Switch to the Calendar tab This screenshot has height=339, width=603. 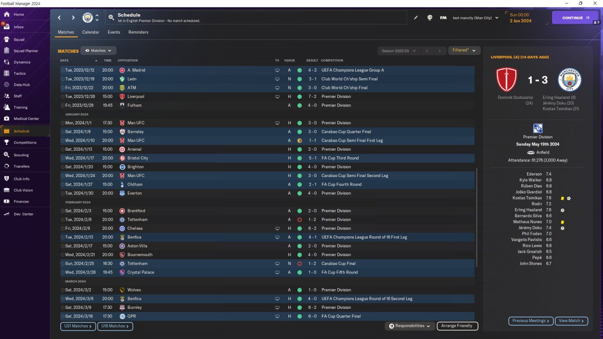click(x=90, y=32)
